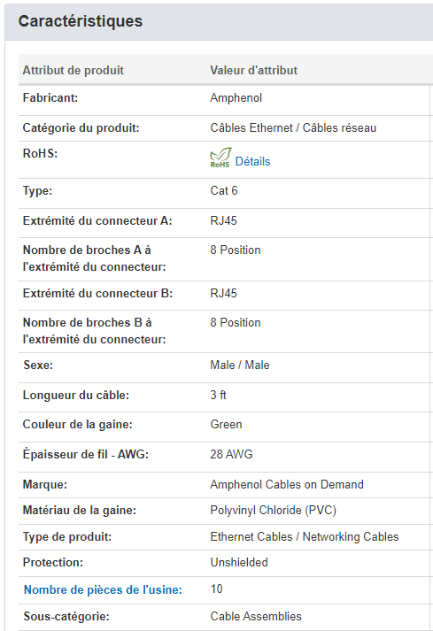Click the Fabricant attribute label
Viewport: 433px width, 631px height.
pos(50,97)
